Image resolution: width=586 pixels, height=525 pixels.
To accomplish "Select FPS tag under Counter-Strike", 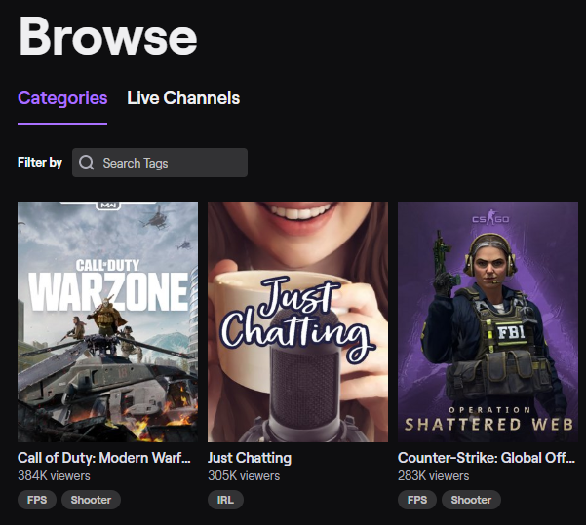I will click(417, 500).
